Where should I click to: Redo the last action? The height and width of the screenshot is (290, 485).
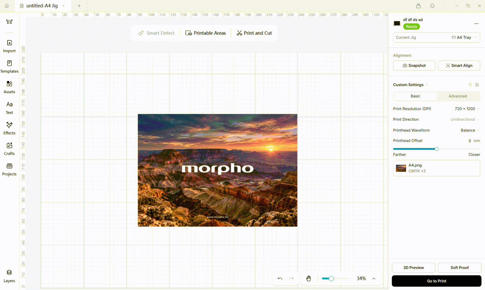click(291, 279)
